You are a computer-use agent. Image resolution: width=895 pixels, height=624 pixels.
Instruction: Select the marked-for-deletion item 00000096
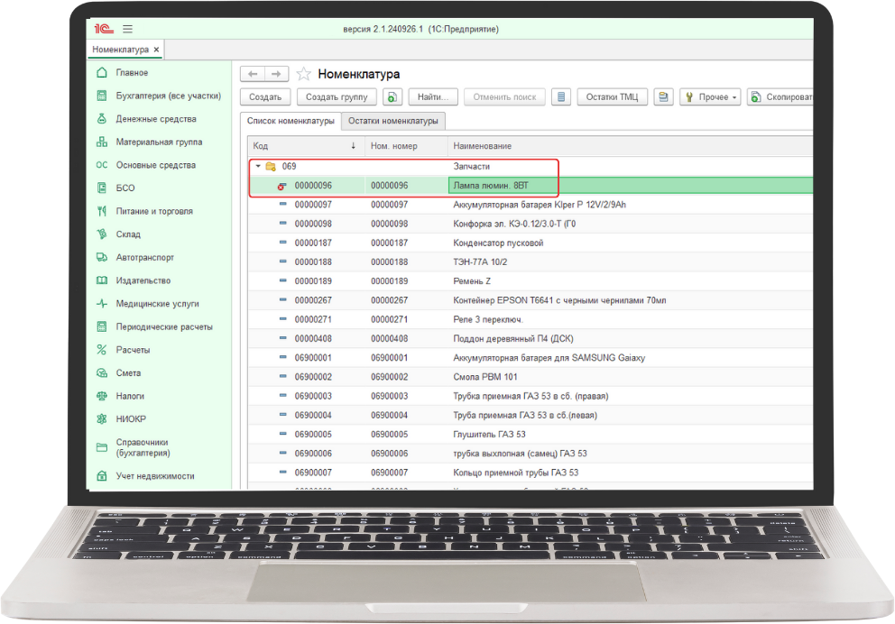(313, 186)
